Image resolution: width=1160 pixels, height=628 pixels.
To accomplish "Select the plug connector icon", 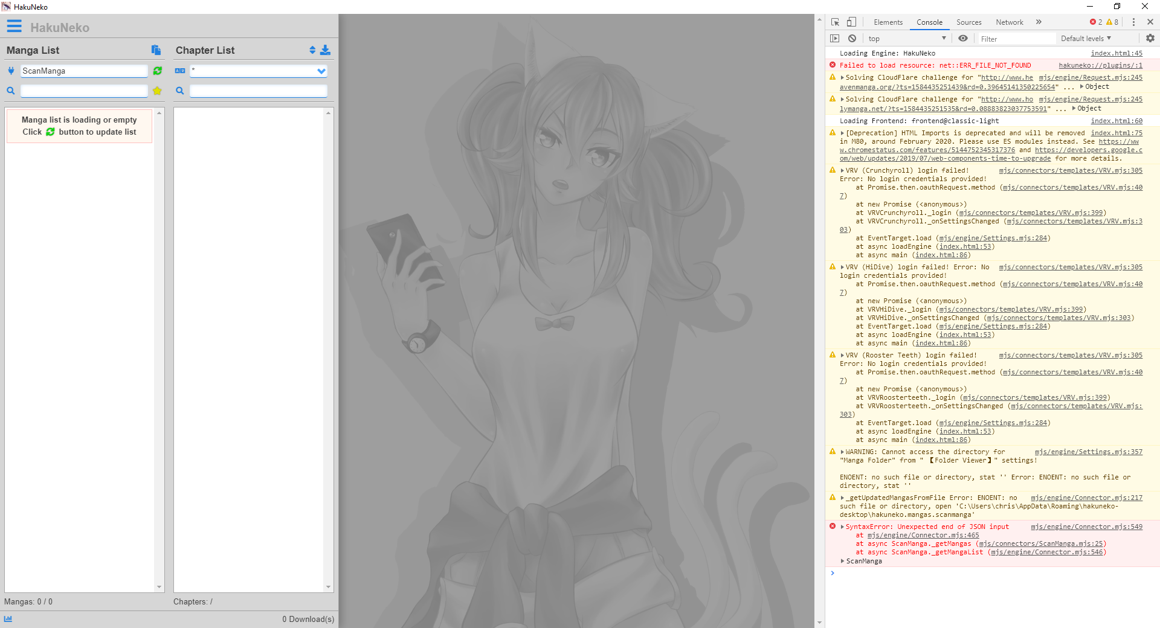I will (x=10, y=71).
